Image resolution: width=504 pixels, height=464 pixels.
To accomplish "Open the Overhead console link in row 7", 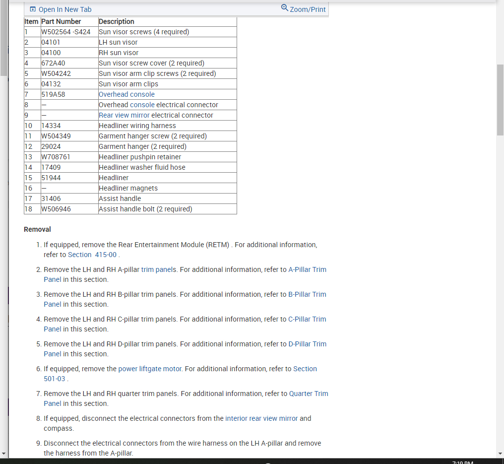I will coord(126,94).
